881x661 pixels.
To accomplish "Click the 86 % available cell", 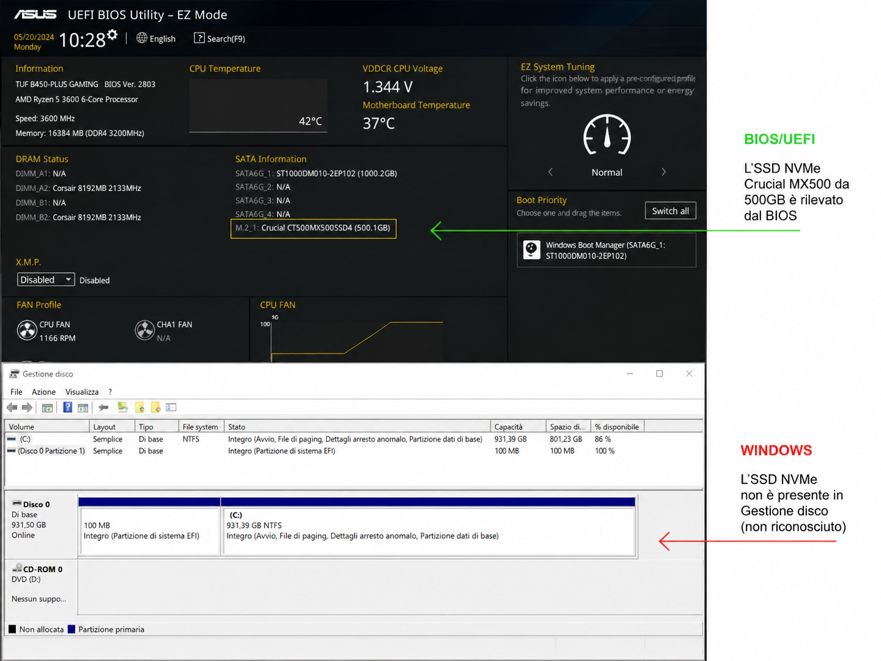I will click(x=603, y=439).
